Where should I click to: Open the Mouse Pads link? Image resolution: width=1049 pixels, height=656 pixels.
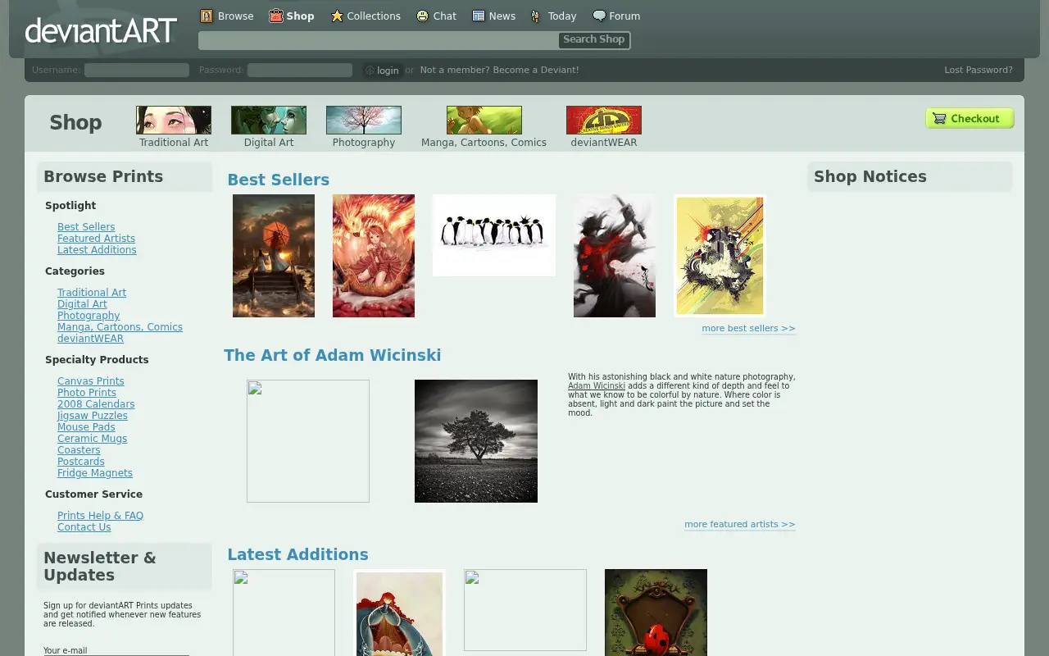coord(86,427)
